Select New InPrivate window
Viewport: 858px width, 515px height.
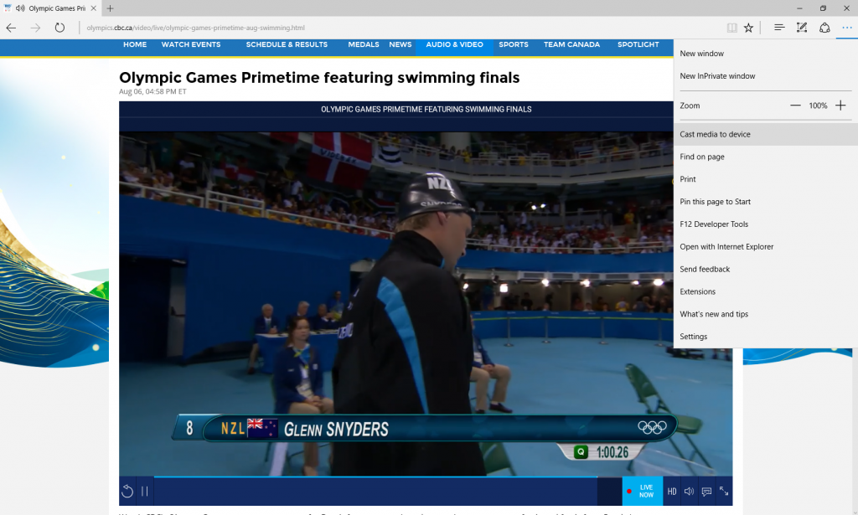tap(766, 76)
